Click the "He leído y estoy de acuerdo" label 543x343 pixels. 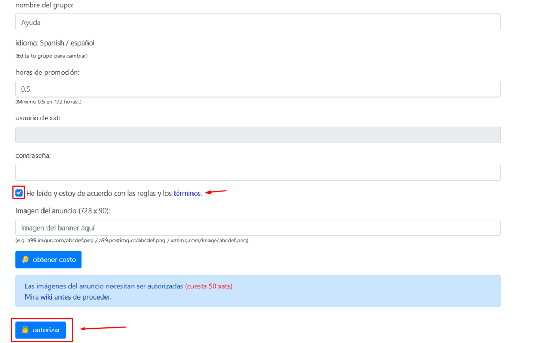tap(99, 194)
